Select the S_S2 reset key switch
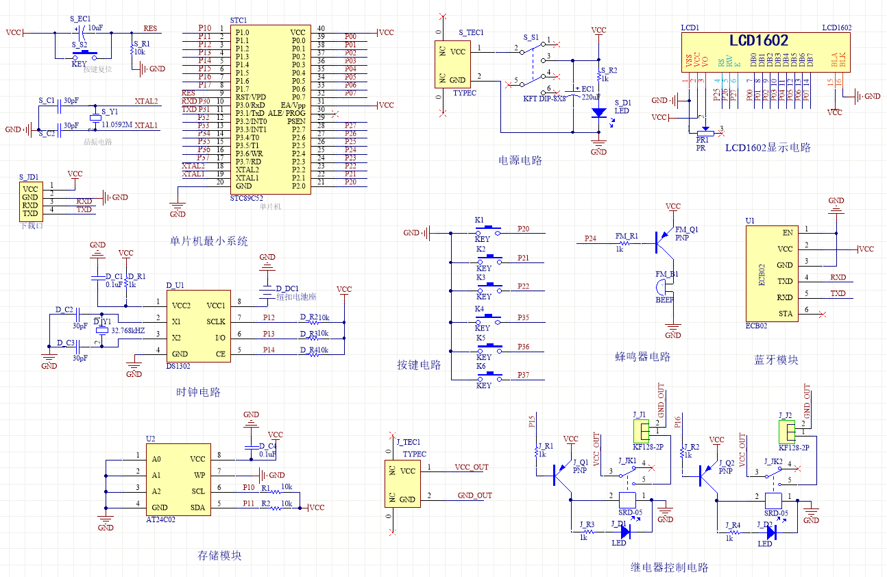887x577 pixels. click(84, 53)
